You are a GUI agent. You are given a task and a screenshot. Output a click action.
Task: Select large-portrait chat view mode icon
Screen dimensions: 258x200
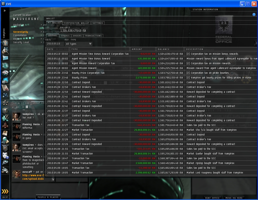[x=30, y=107]
